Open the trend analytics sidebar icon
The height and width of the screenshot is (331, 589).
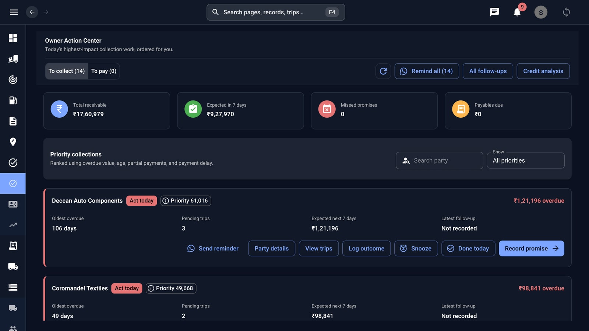coord(13,225)
